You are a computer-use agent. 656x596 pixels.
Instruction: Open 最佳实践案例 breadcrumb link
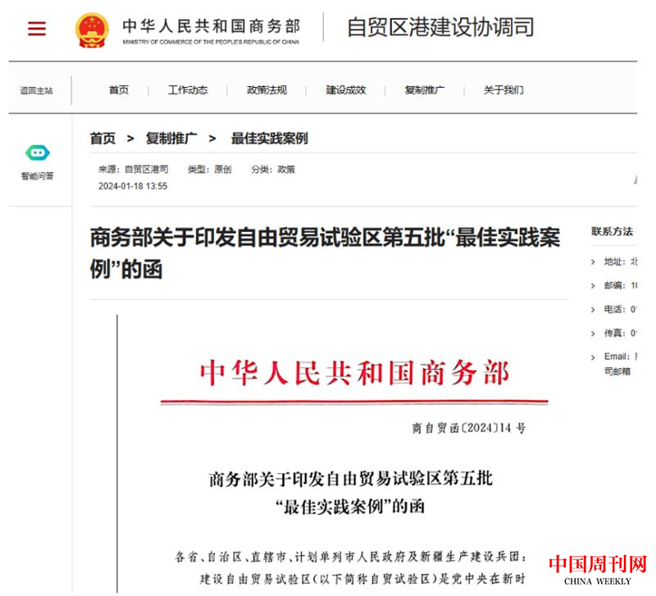click(x=269, y=139)
